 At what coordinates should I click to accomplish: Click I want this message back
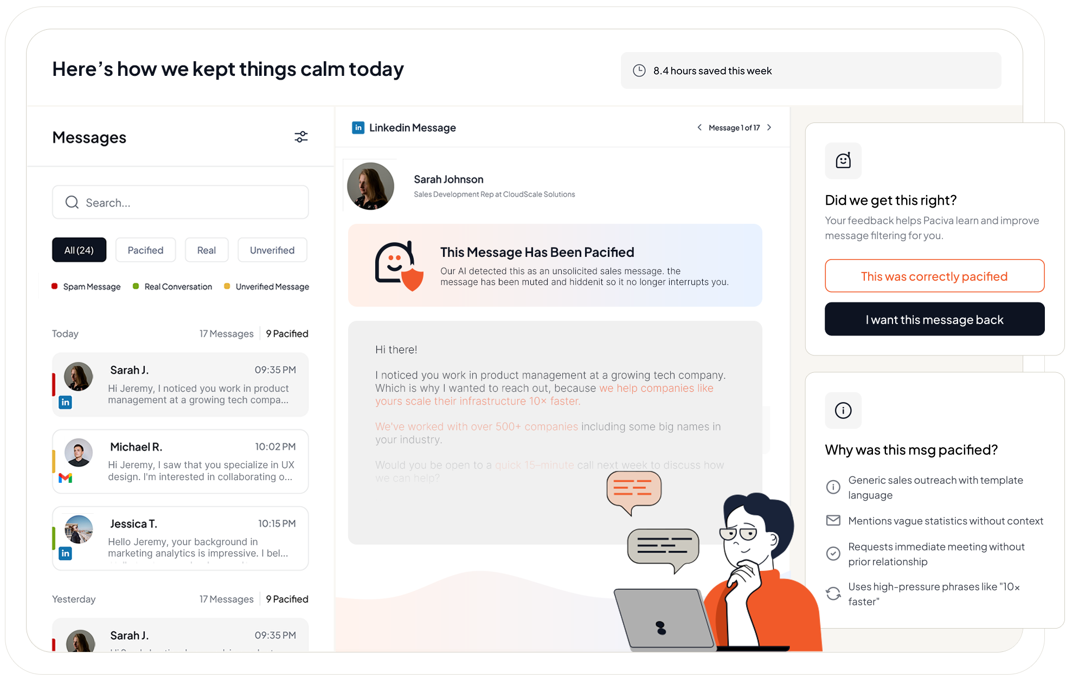pos(934,320)
